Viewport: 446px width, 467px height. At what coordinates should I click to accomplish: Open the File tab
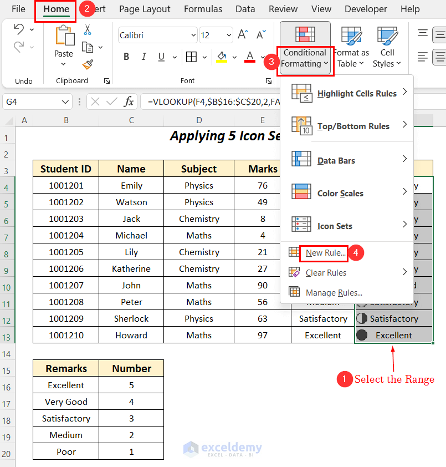(18, 9)
